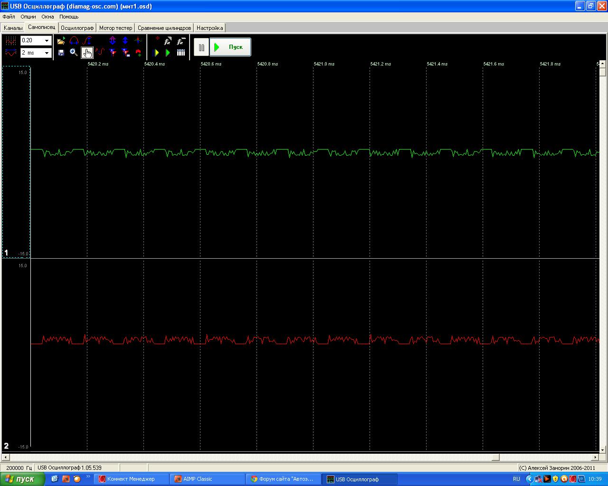Switch to the Сравнение цилиндров tab
The width and height of the screenshot is (608, 486).
[164, 28]
